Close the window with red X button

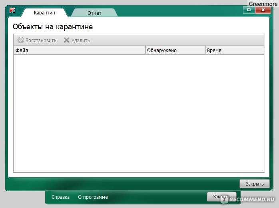click(263, 10)
